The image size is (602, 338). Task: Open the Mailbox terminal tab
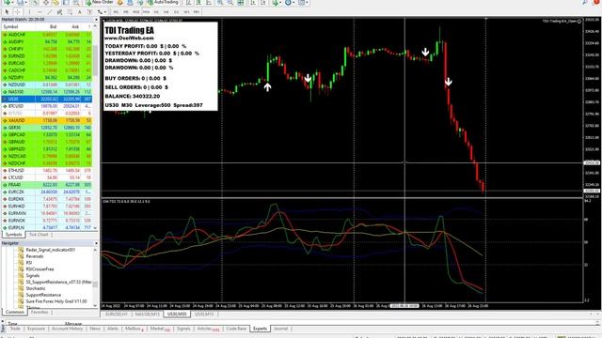(134, 329)
